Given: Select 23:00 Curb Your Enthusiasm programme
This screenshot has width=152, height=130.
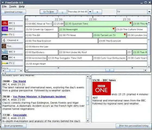Looking at the screenshot, I should coord(110,58).
